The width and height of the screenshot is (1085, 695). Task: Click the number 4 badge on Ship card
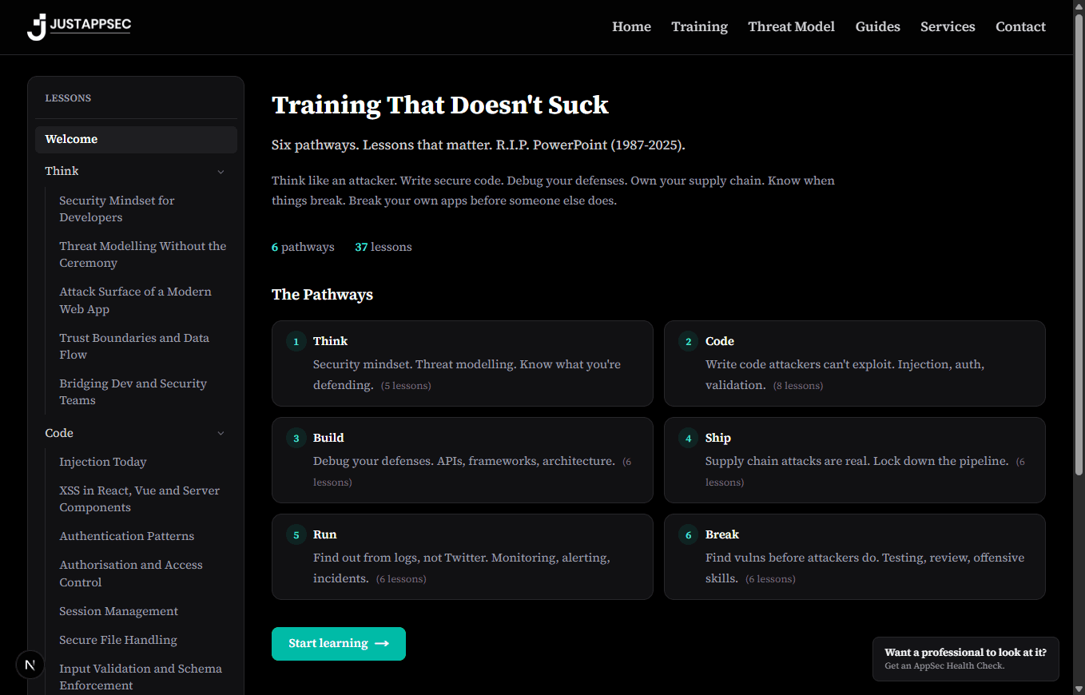click(689, 439)
